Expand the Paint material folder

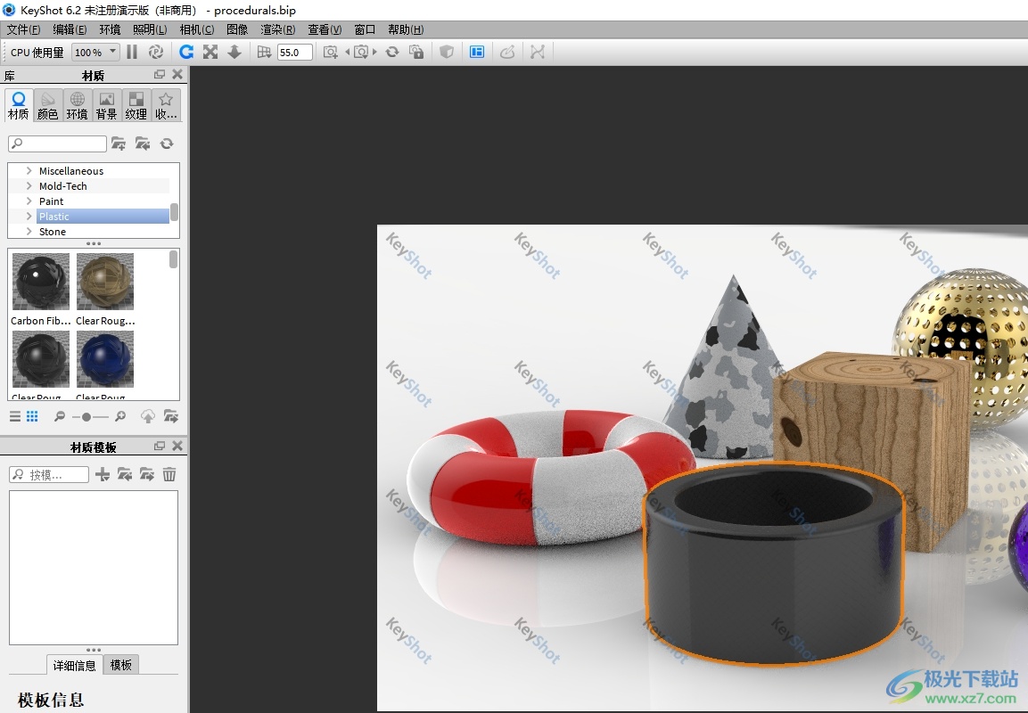29,201
